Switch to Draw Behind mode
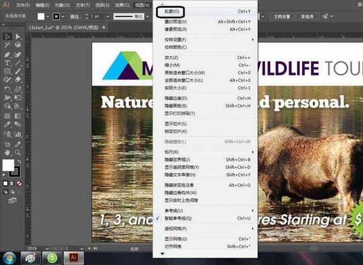The width and height of the screenshot is (363, 265). [12, 192]
